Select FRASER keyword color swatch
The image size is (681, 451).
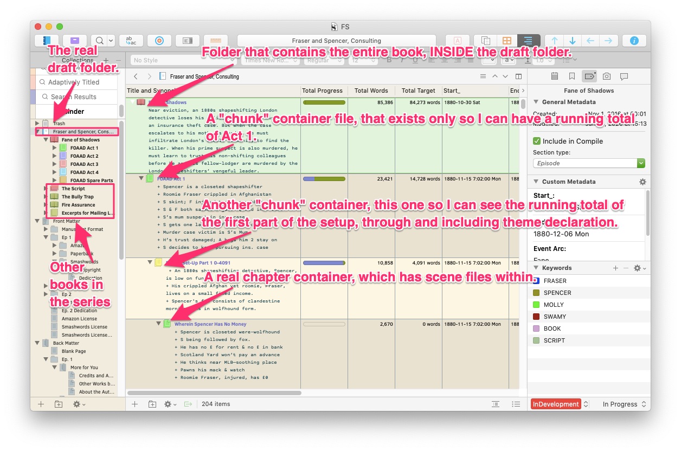(x=537, y=281)
